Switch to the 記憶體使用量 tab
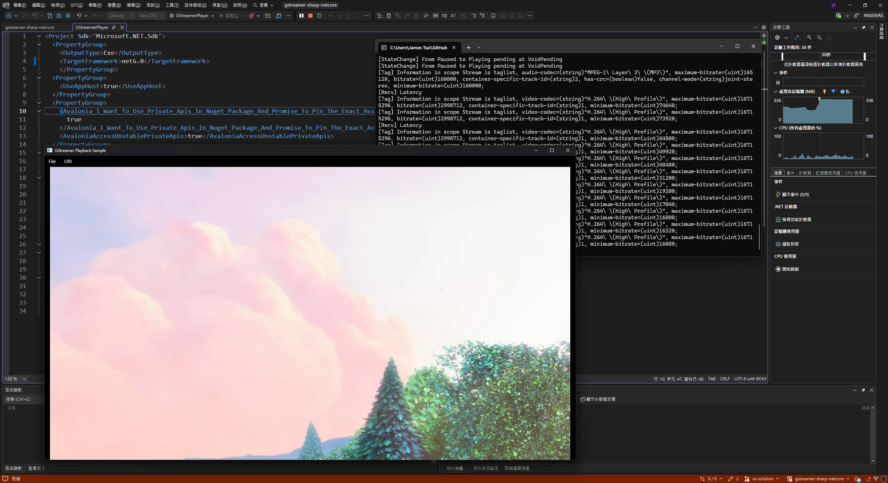888x483 pixels. coord(827,173)
